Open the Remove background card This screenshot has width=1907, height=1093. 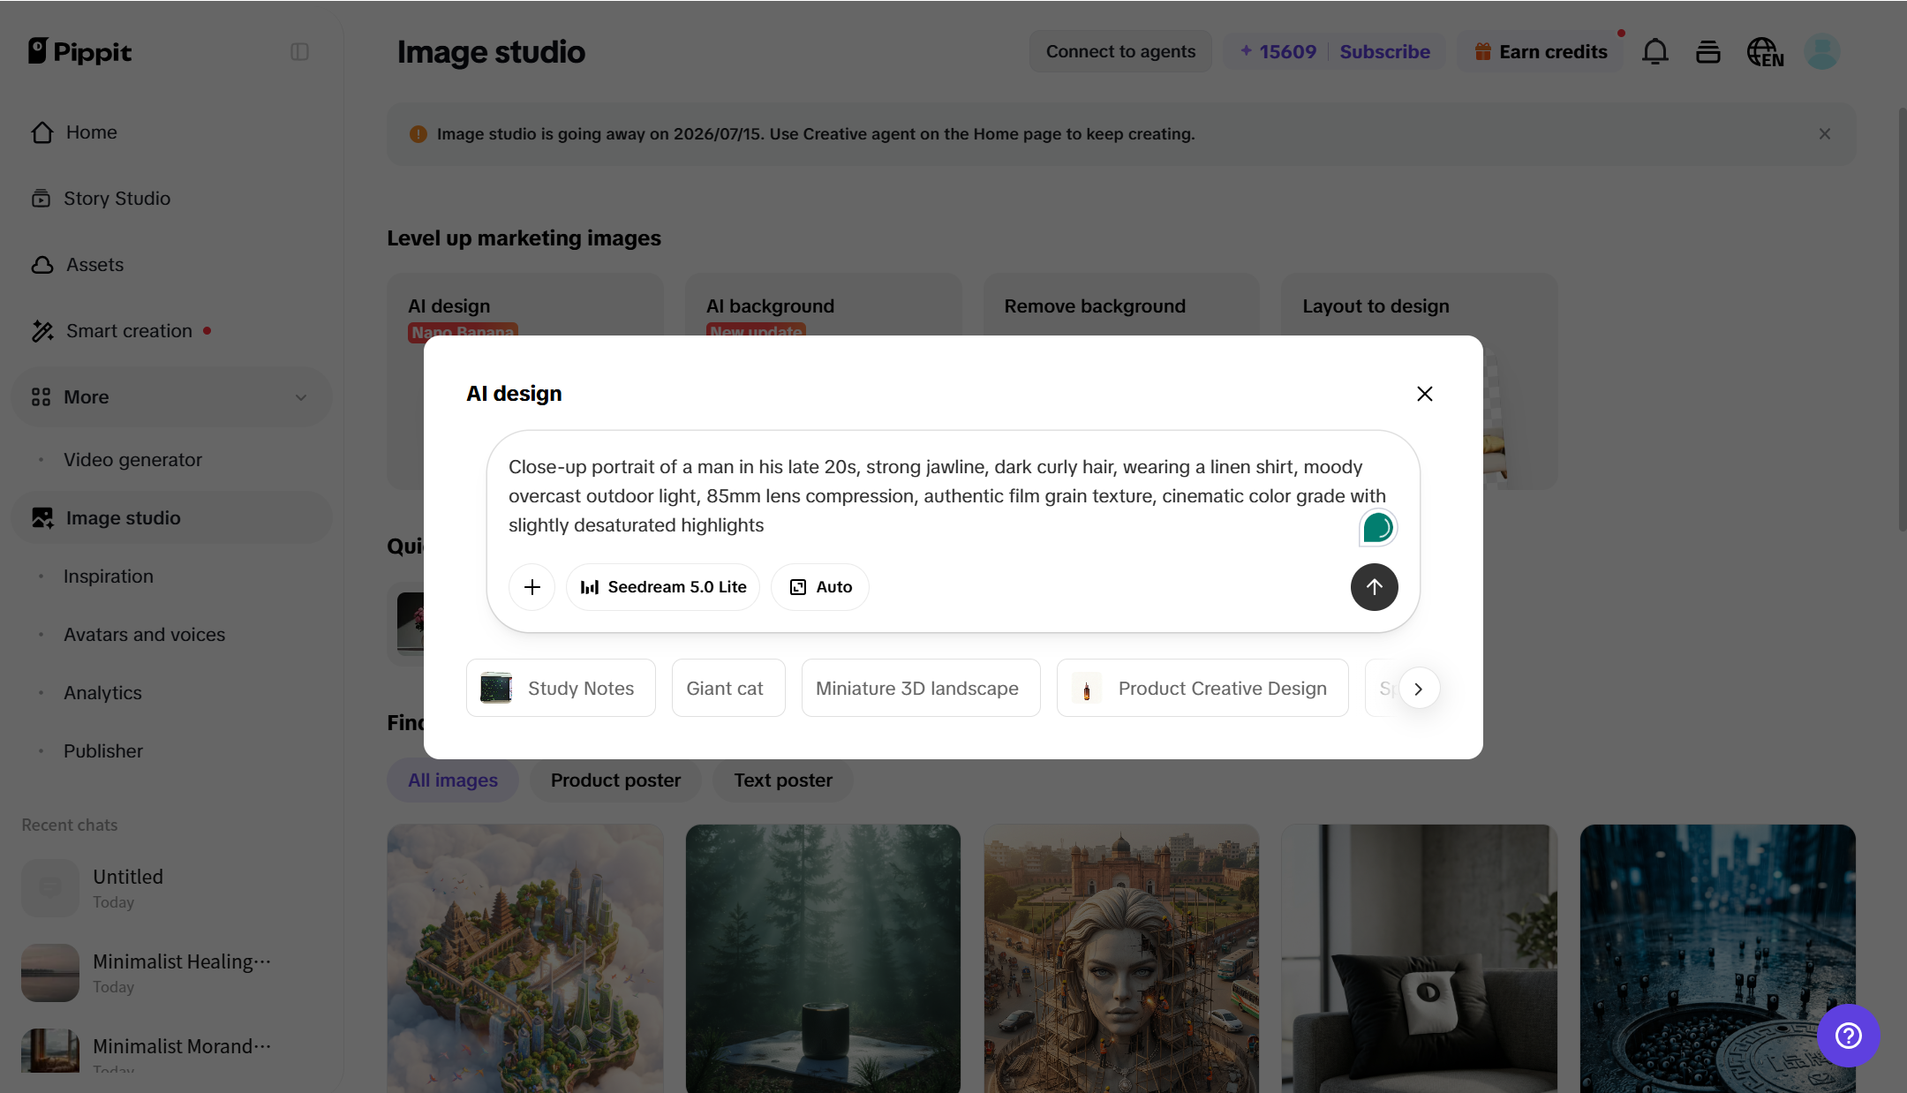(1121, 305)
